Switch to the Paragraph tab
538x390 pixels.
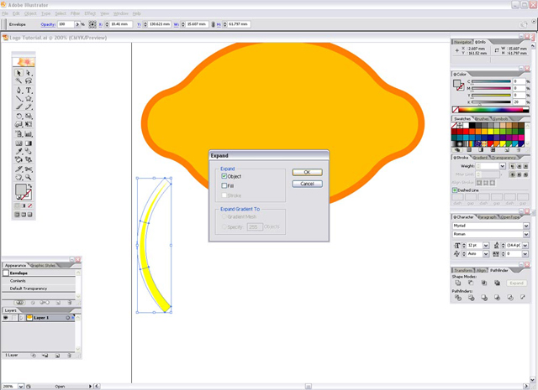(x=487, y=217)
